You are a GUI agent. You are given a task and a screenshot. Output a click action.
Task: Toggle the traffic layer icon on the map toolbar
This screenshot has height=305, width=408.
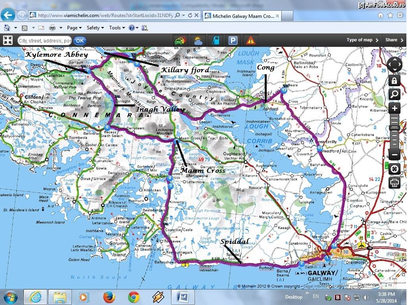click(180, 40)
